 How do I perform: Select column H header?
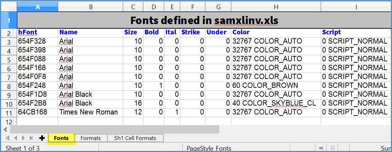276,6
